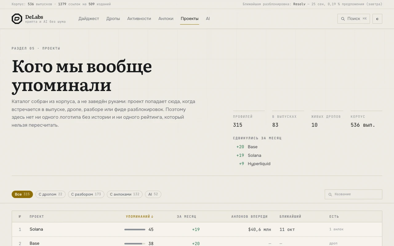Click the $40,6 млн value for Solana
The image size is (394, 246).
pyautogui.click(x=259, y=229)
